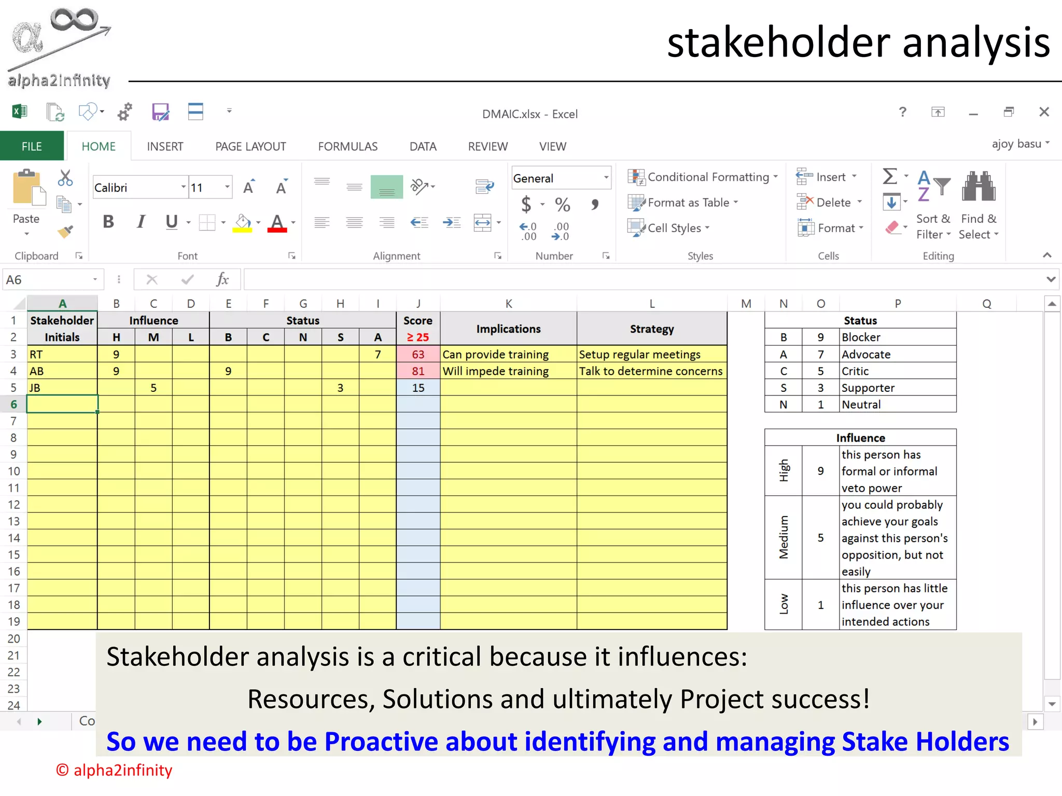The width and height of the screenshot is (1062, 796).
Task: Apply Accounting dollar number format
Action: pyautogui.click(x=526, y=204)
